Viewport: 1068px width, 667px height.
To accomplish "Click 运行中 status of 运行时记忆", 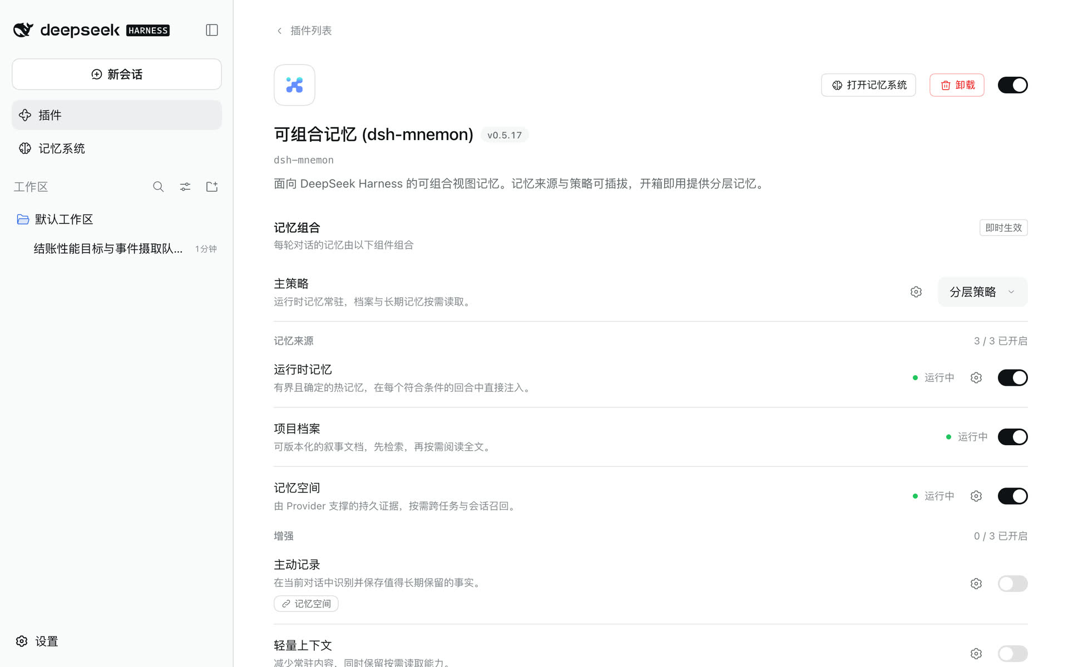I will (x=933, y=378).
